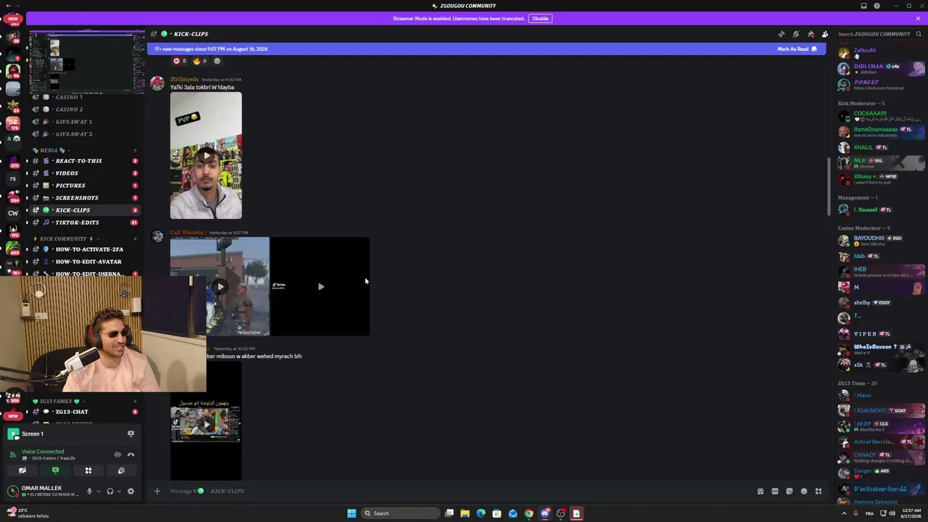Add channel to KICK COMMUNITY category
The image size is (928, 522).
pyautogui.click(x=135, y=239)
